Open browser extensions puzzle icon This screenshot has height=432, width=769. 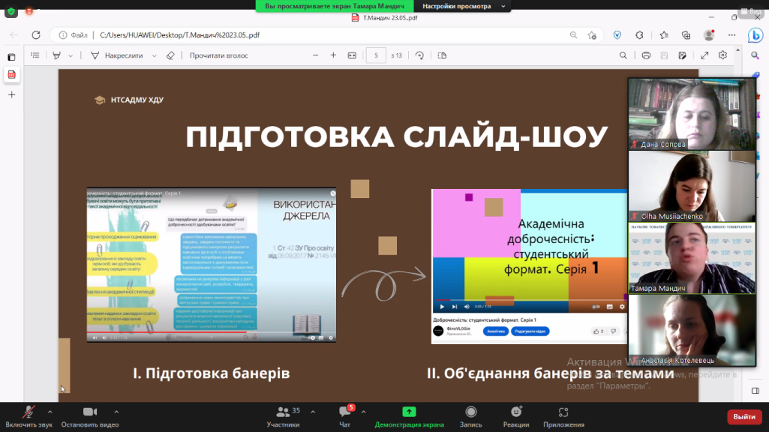[639, 35]
